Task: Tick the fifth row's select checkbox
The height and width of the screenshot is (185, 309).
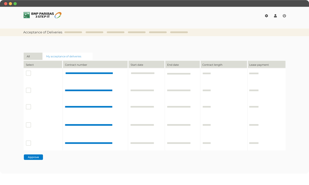Action: coord(28,143)
